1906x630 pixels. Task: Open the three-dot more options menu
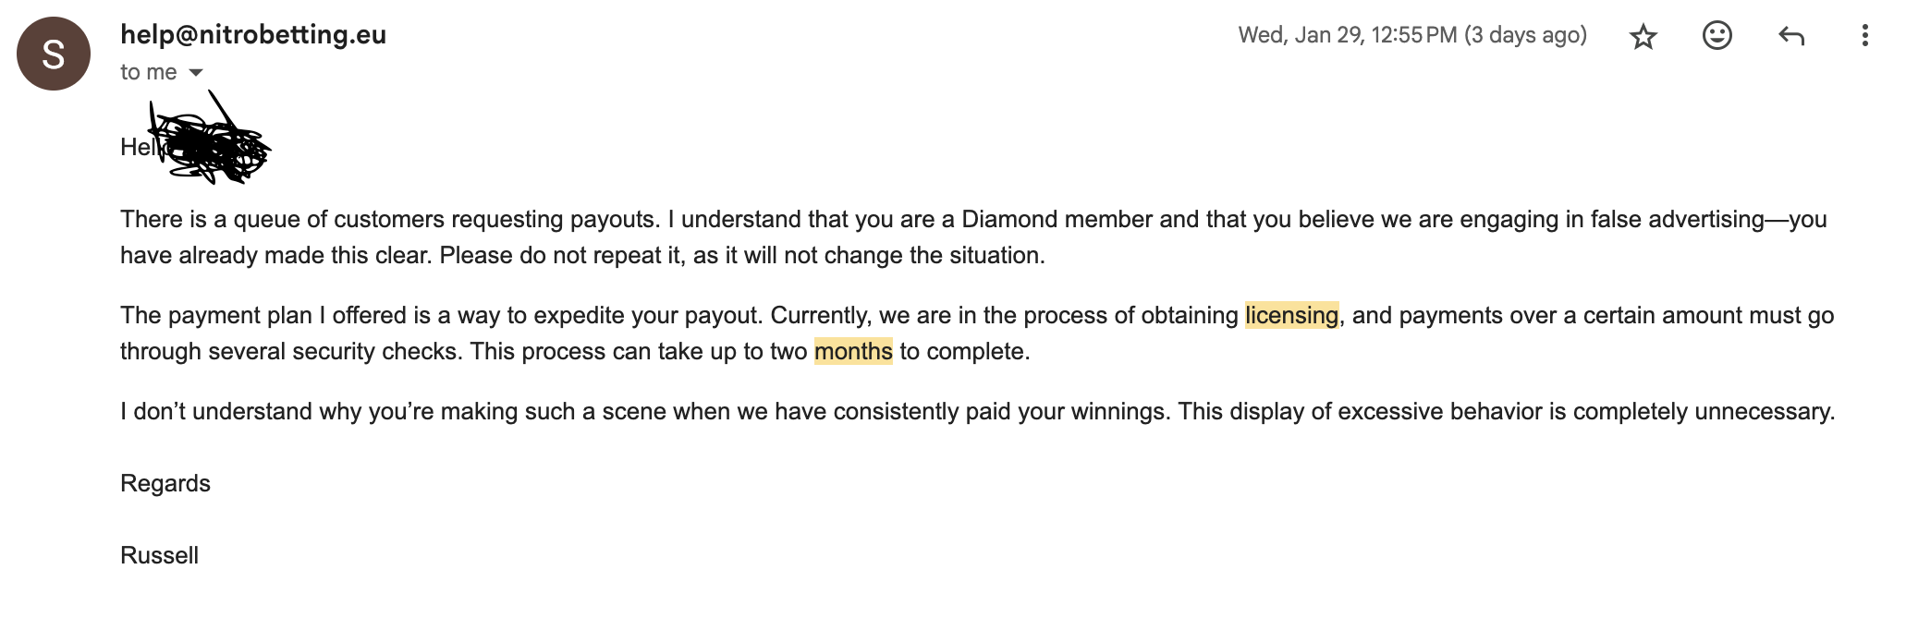tap(1864, 36)
